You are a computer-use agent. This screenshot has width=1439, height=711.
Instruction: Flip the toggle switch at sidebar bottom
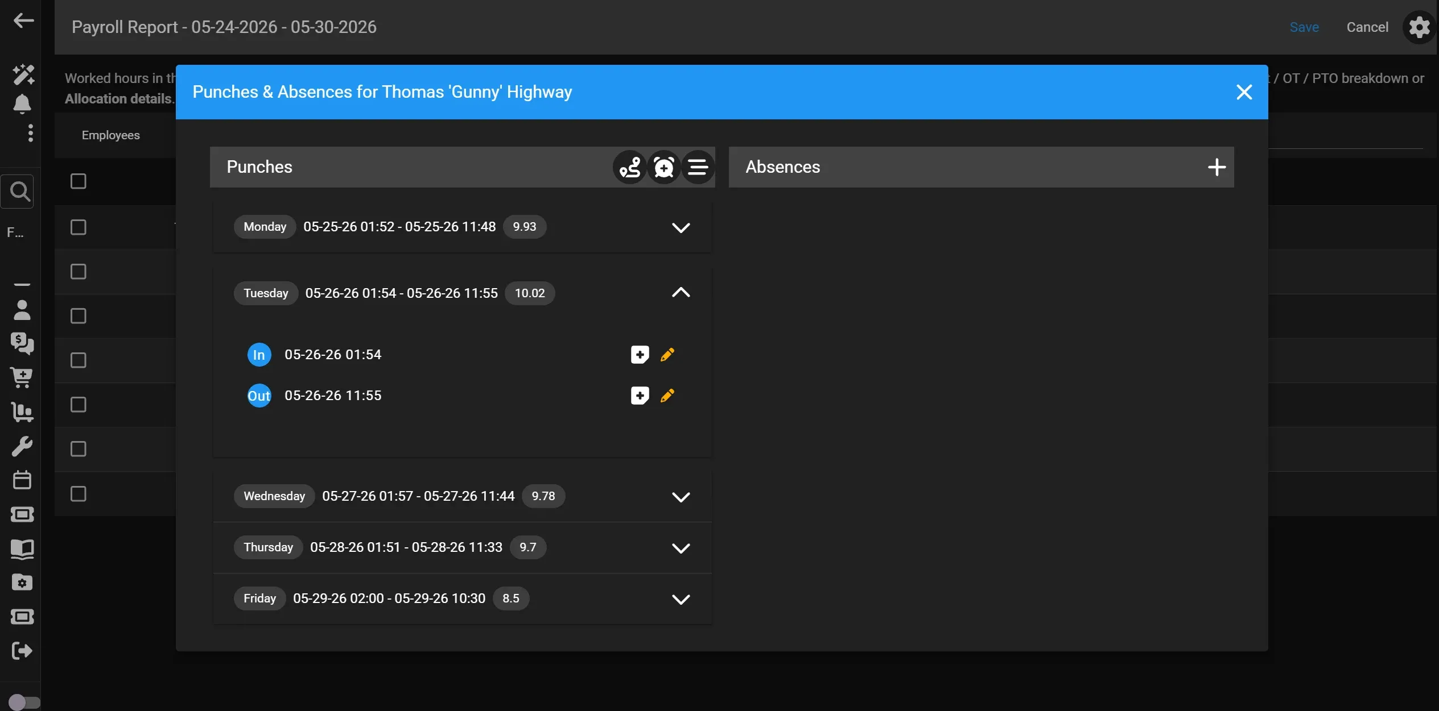point(24,702)
